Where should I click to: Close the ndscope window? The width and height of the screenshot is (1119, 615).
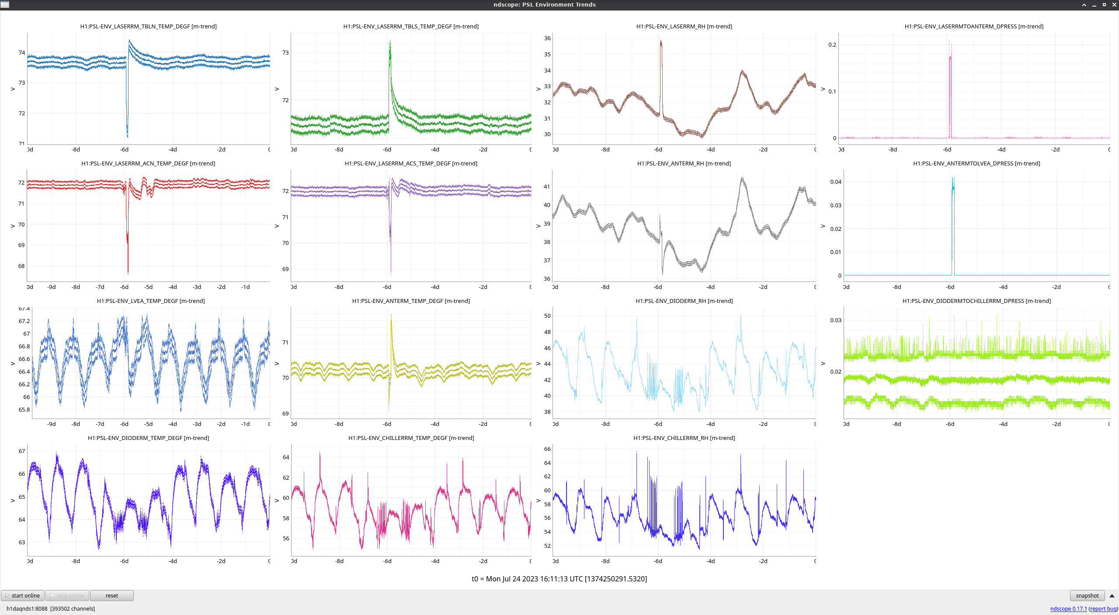[1114, 5]
